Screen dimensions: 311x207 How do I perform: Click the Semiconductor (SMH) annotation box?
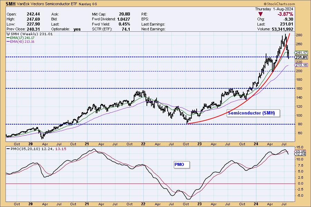click(253, 113)
